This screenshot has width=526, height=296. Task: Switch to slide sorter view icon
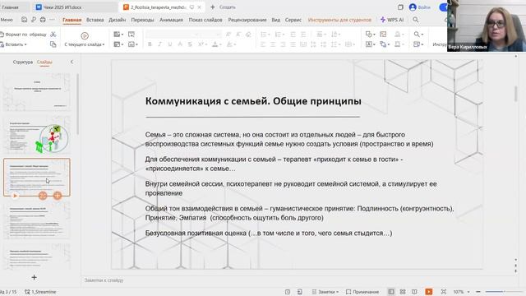403,292
